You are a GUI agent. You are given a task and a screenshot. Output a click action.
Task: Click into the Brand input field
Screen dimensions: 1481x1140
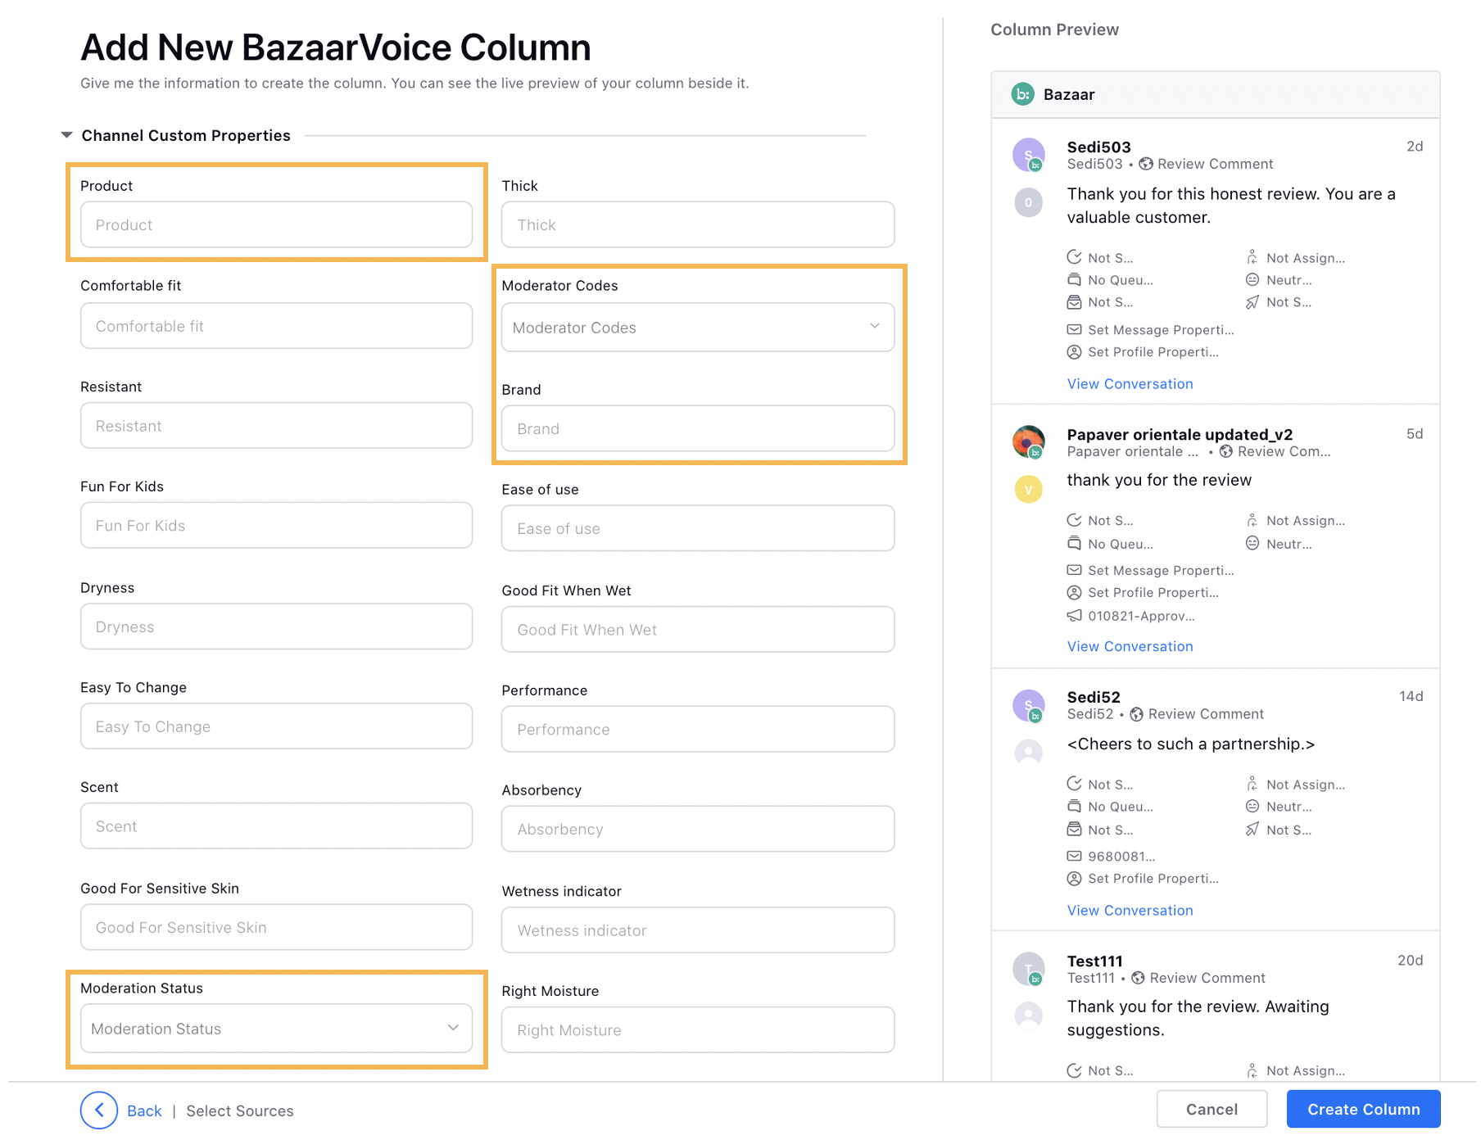(x=698, y=428)
